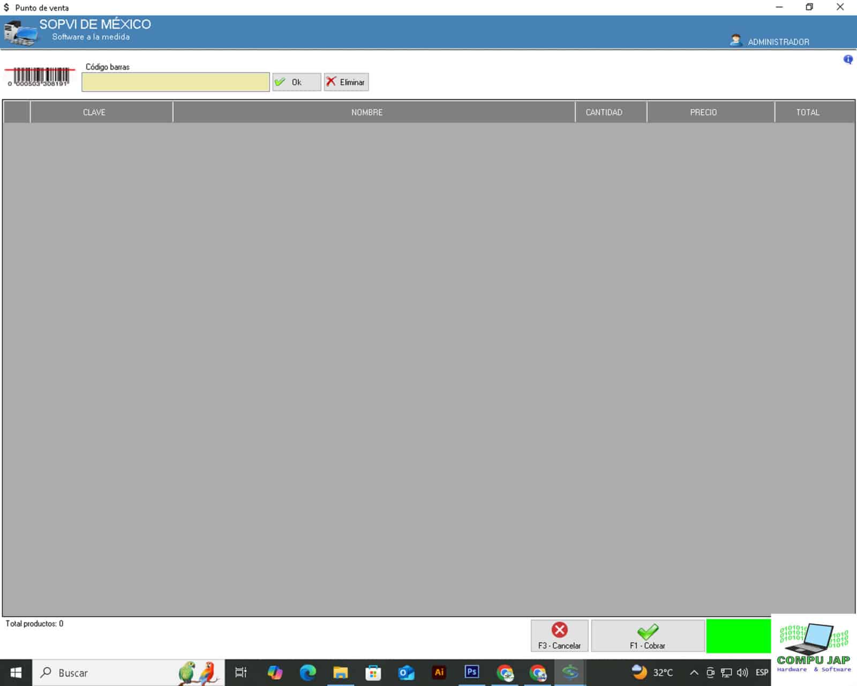Click the administrator user icon
This screenshot has width=857, height=686.
click(x=736, y=40)
